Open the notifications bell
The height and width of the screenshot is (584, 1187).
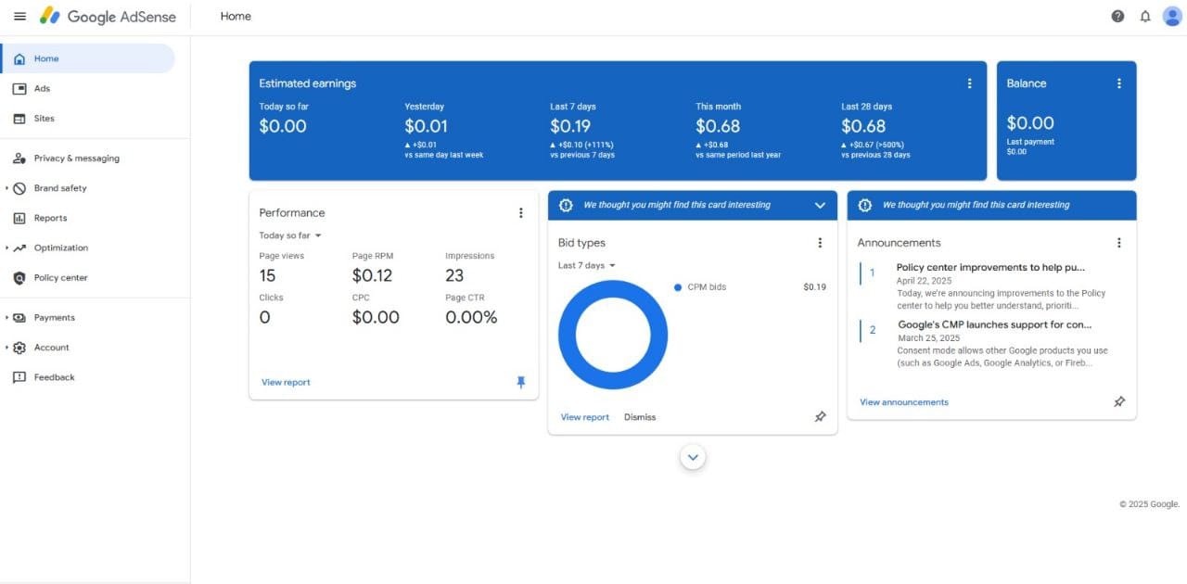(x=1145, y=17)
